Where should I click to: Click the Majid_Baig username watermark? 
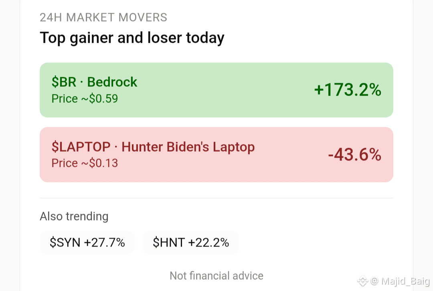(x=405, y=281)
